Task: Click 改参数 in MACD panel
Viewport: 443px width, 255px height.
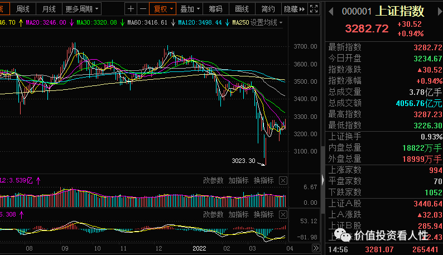Action: (x=213, y=215)
